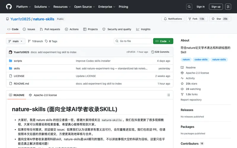Click the nature topic tag
Screen dimensions: 237x148
point(186,59)
